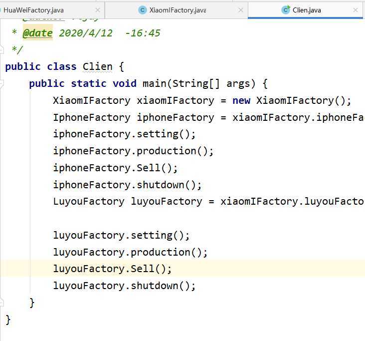Click iphoneFactory.Sell() call
Image resolution: width=365 pixels, height=341 pixels.
(115, 168)
